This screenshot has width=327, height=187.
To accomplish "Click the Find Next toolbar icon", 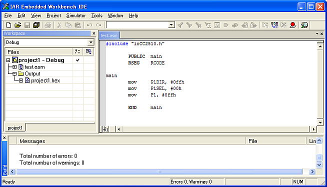I will (x=189, y=25).
